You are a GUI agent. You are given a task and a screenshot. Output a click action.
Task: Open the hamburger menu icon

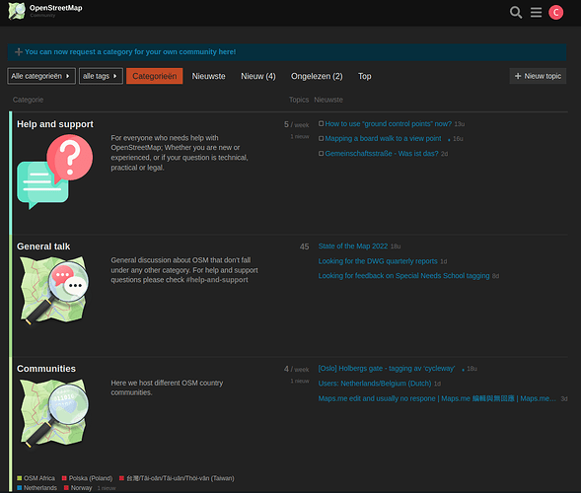[x=536, y=12]
